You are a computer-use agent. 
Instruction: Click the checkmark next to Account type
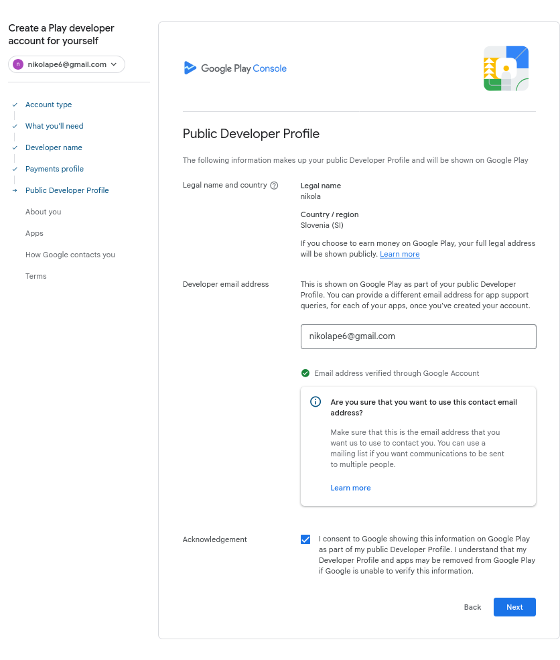[x=15, y=105]
